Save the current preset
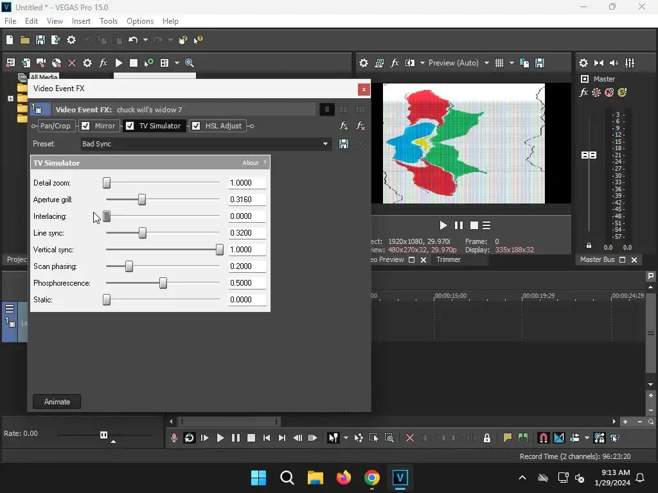 click(x=344, y=144)
